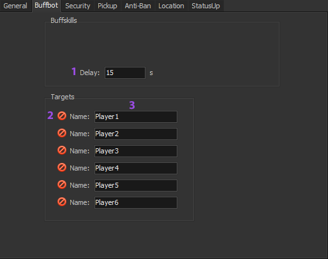The width and height of the screenshot is (328, 259).
Task: Select the Buffbot tab
Action: (47, 6)
